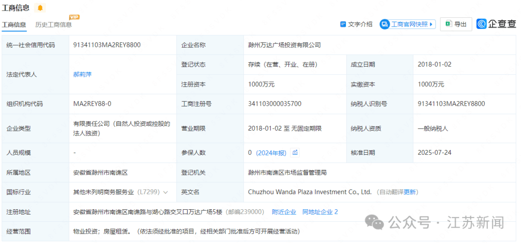This screenshot has height=243, width=521.
Task: Click the 企查查 logo
Action: pyautogui.click(x=496, y=24)
